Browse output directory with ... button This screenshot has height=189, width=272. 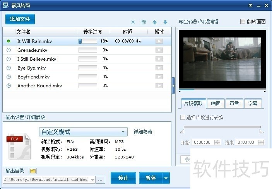pyautogui.click(x=100, y=180)
